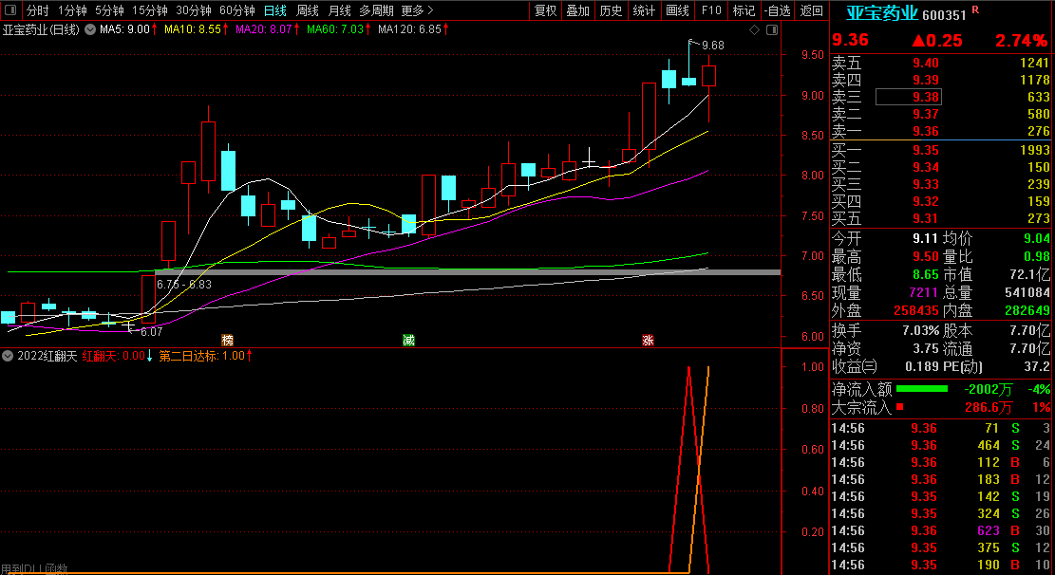Open the F10 company info
1055x575 pixels.
pos(710,10)
